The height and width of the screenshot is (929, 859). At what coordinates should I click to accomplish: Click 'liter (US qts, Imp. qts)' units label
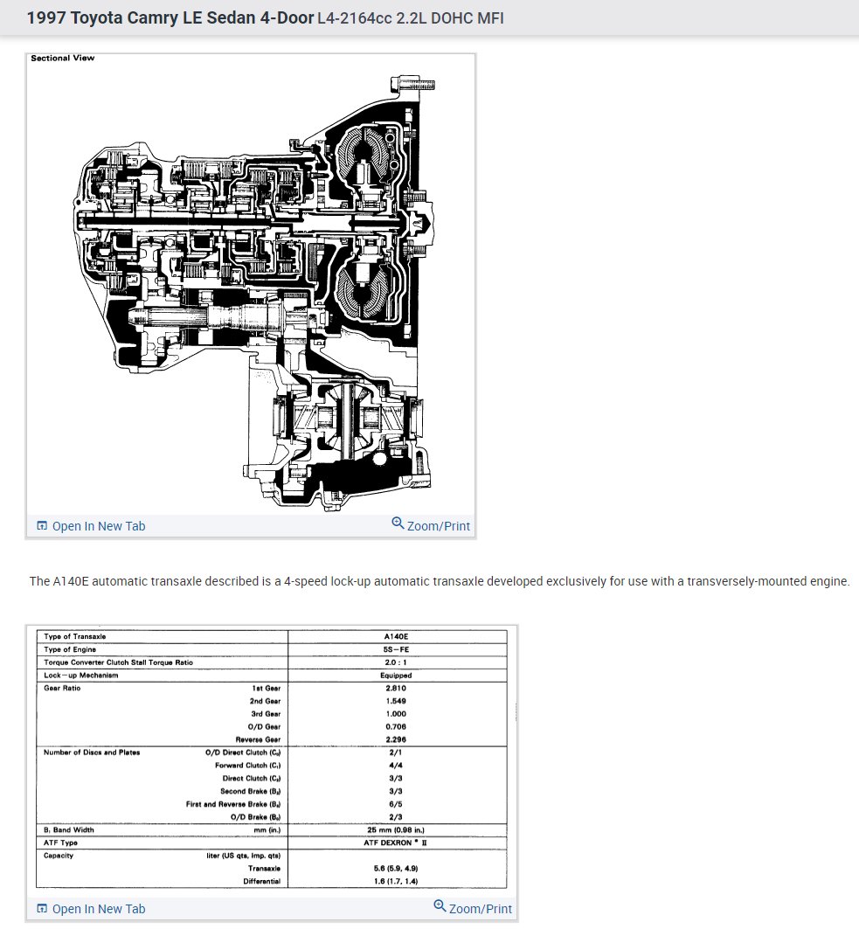pyautogui.click(x=244, y=856)
